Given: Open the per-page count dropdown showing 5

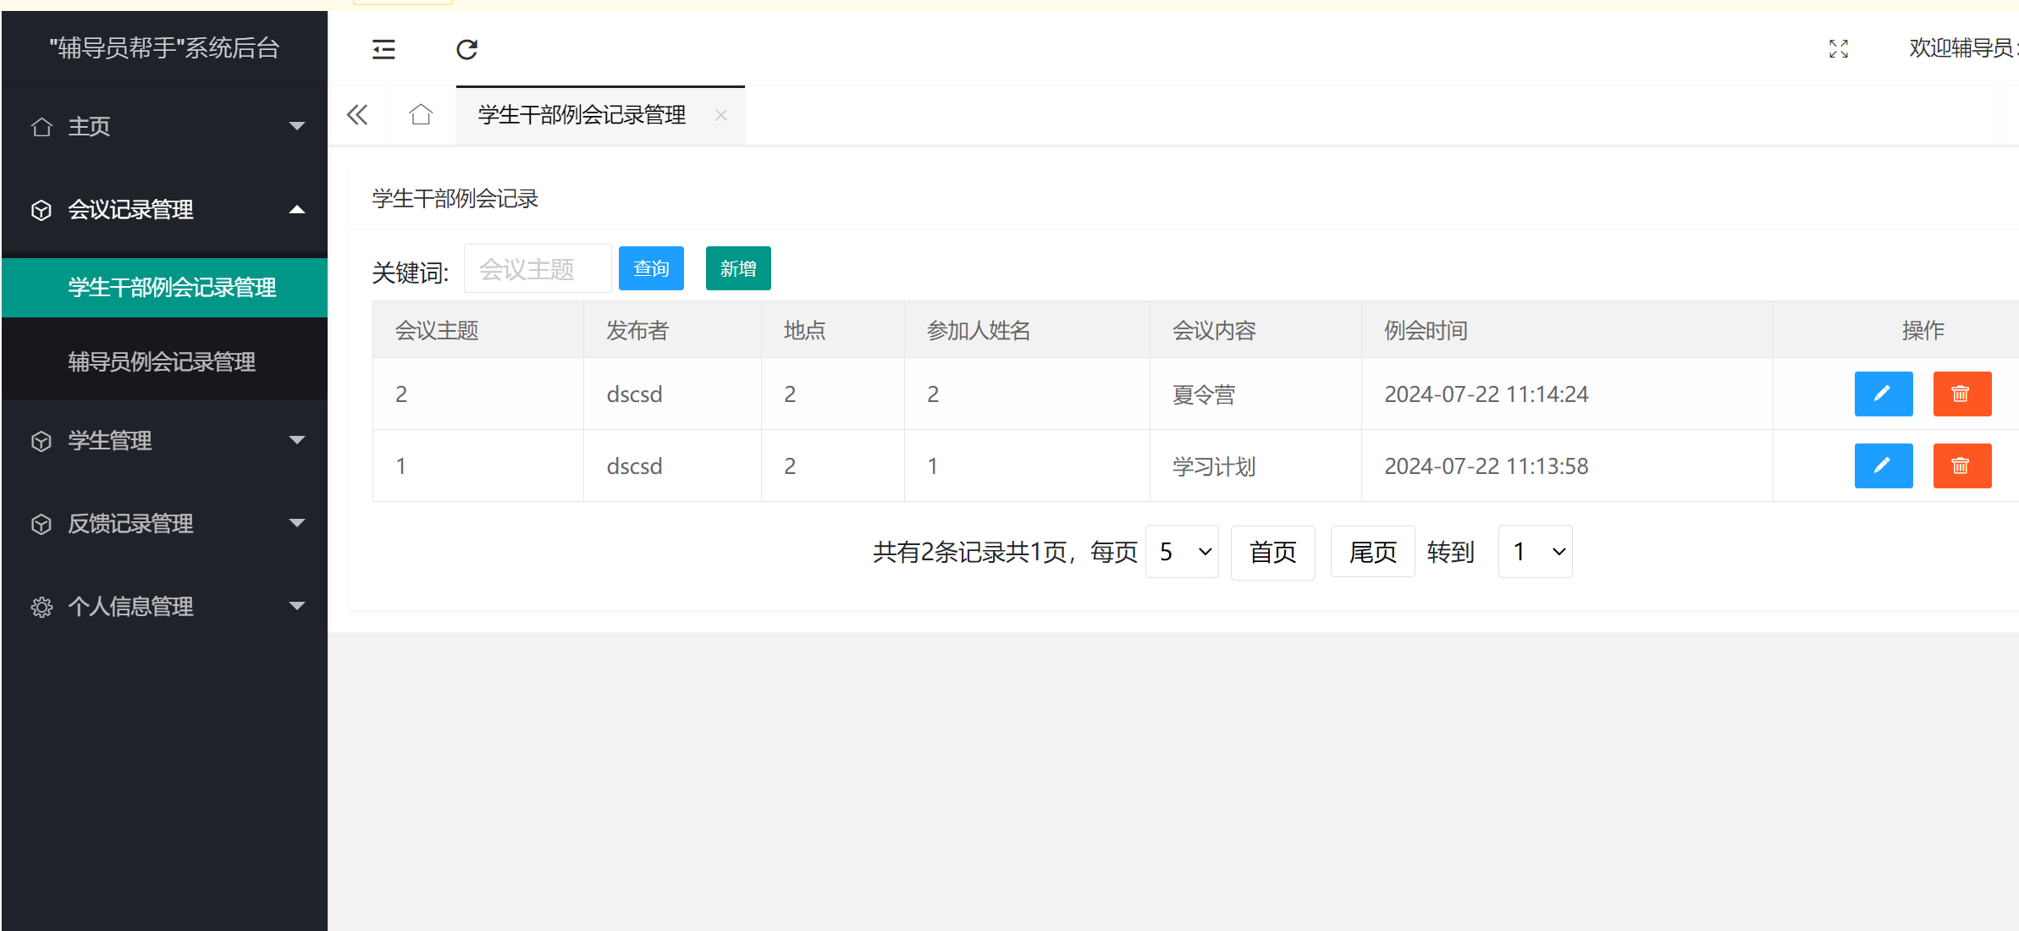Looking at the screenshot, I should [1182, 552].
